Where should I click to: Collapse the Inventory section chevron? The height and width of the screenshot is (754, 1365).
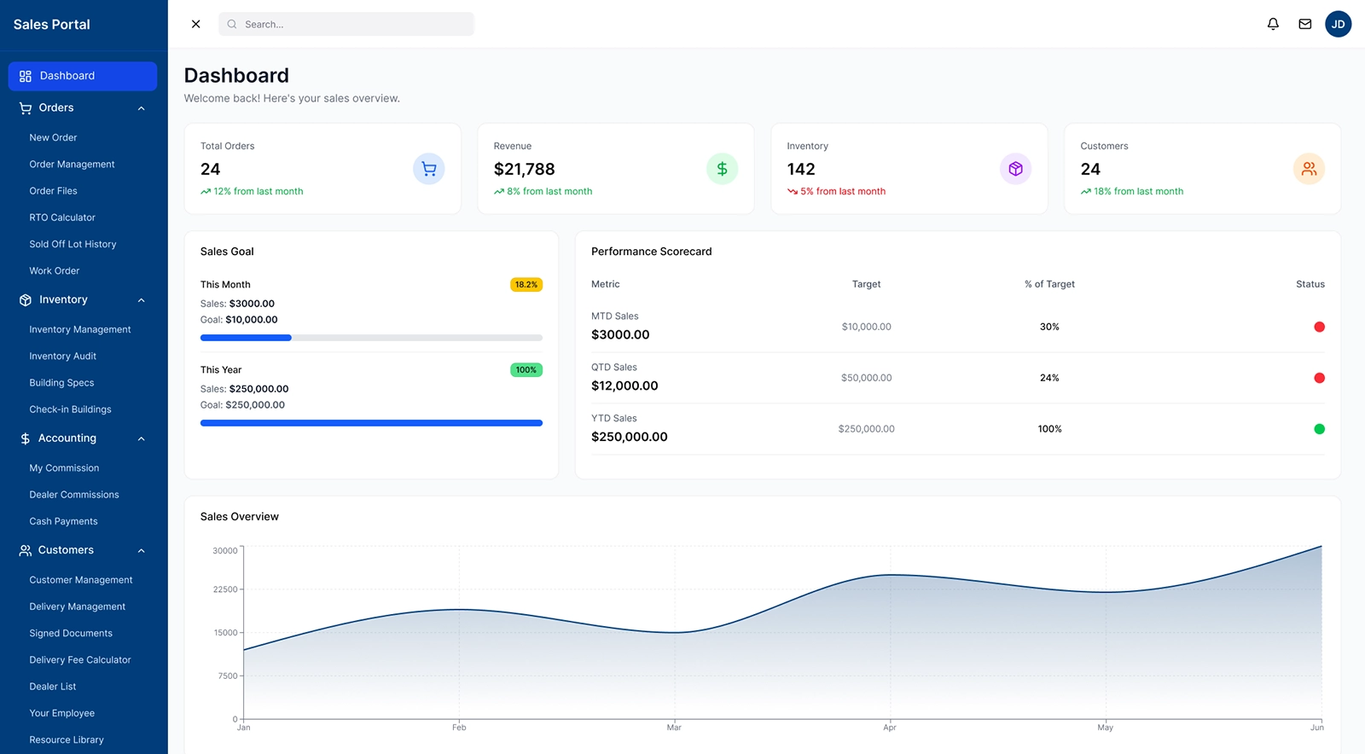tap(142, 300)
